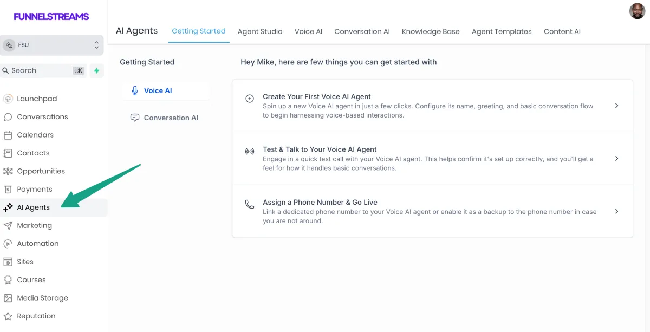650x332 pixels.
Task: Click the Automation icon in sidebar
Action: (x=8, y=244)
